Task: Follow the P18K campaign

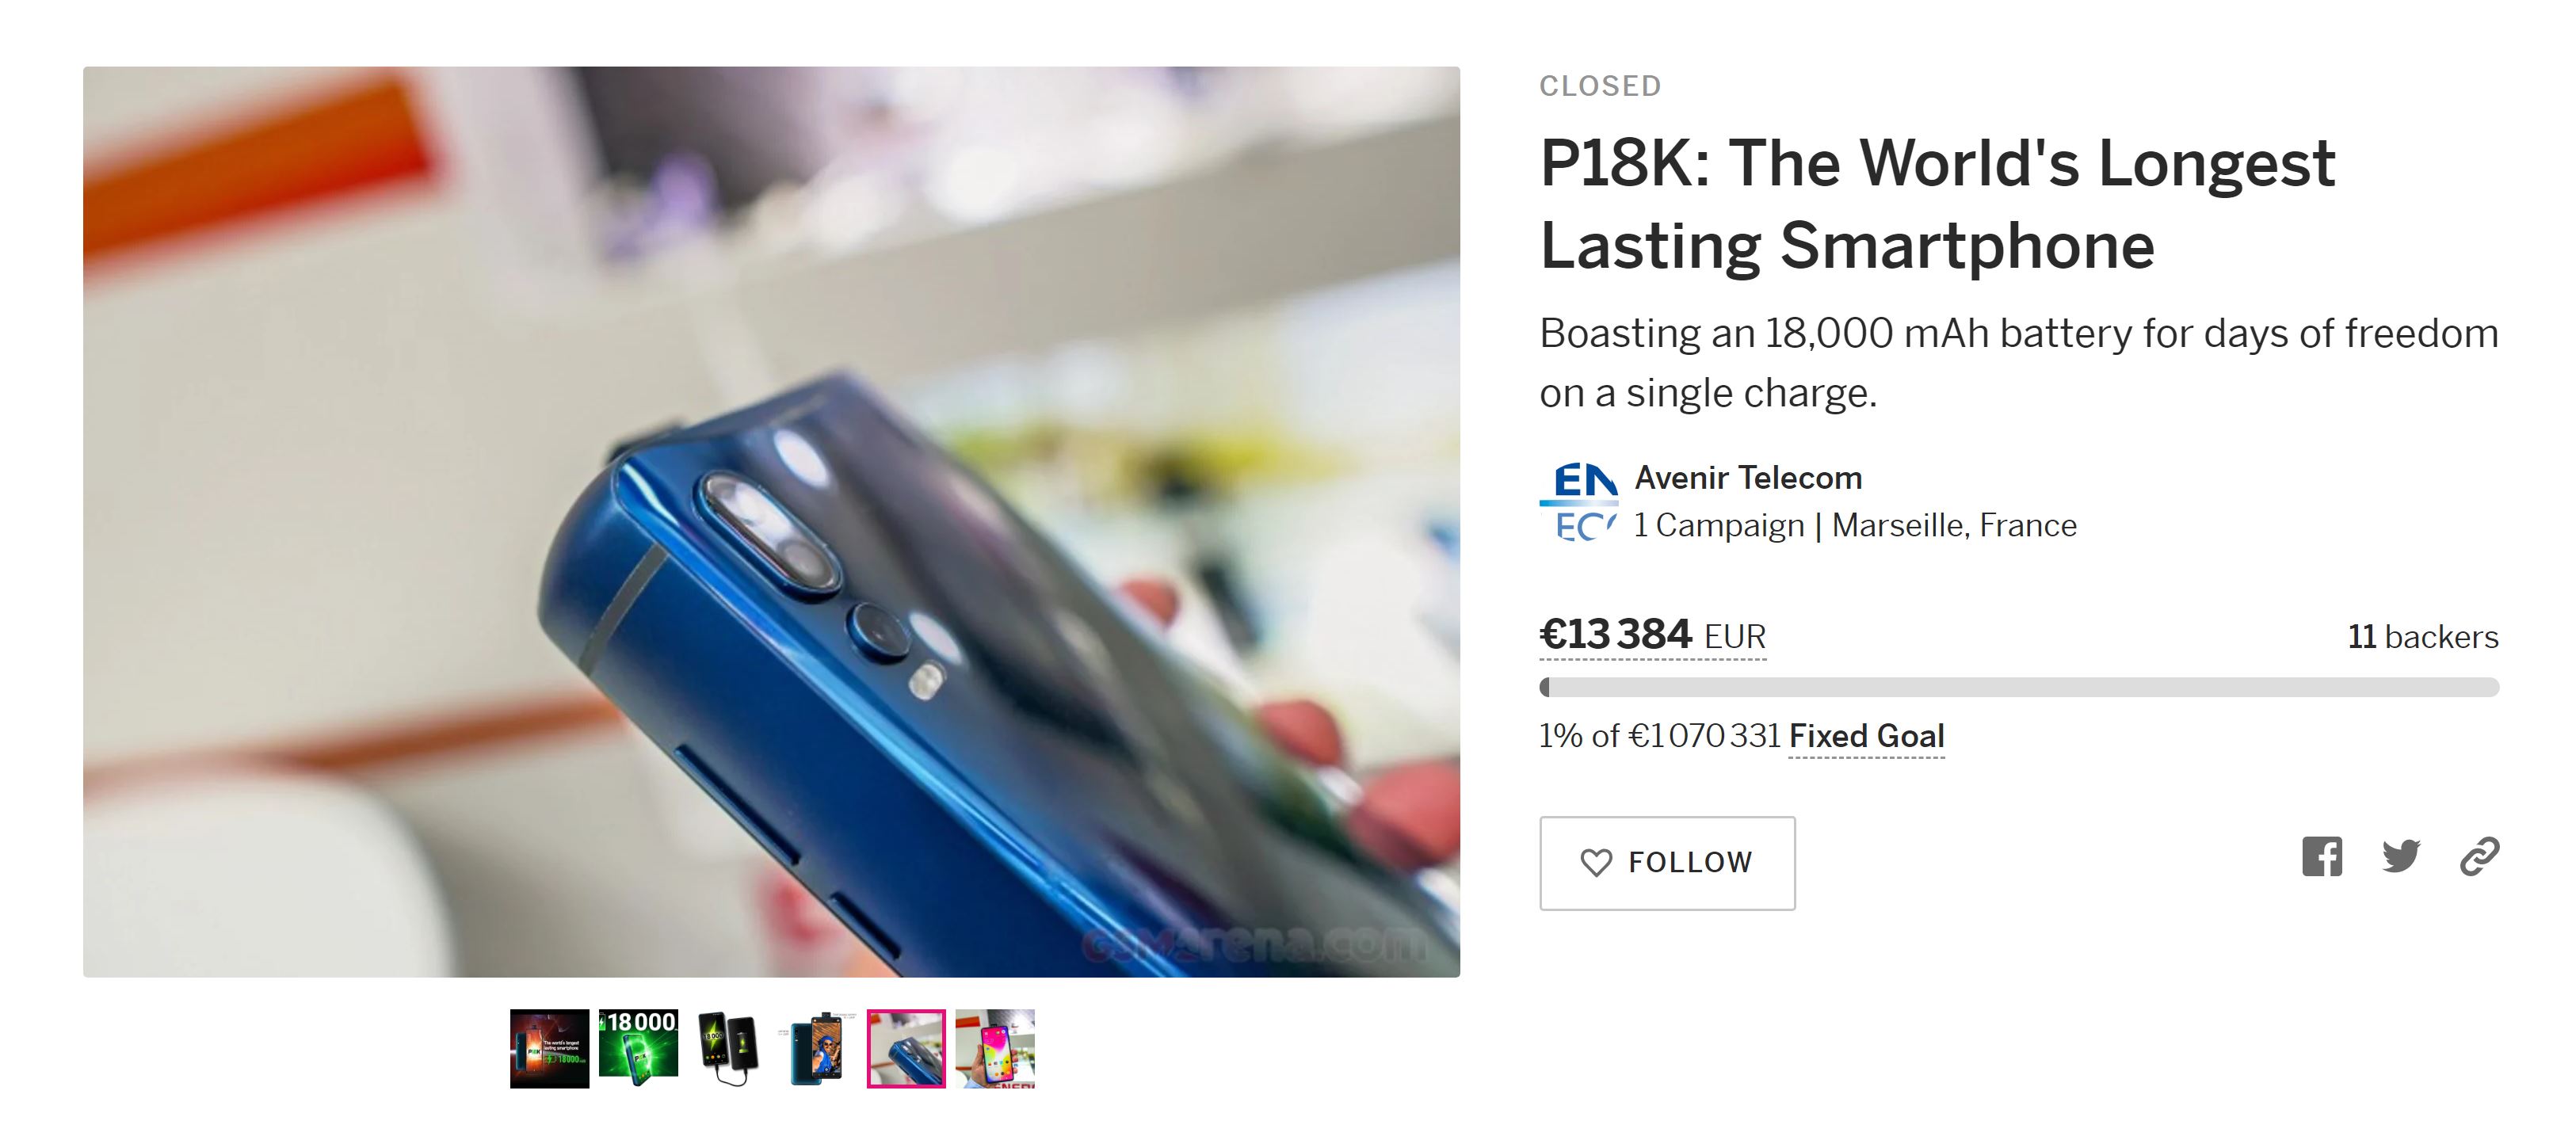Action: [x=1667, y=863]
